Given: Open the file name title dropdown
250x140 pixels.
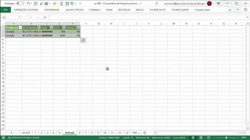Looking at the screenshot, I should pyautogui.click(x=141, y=3).
